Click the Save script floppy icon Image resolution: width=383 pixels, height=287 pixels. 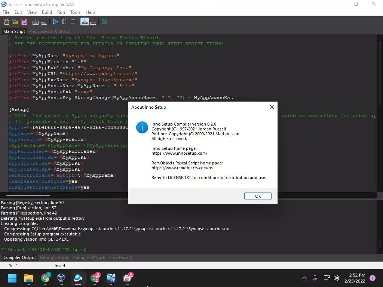(24, 22)
